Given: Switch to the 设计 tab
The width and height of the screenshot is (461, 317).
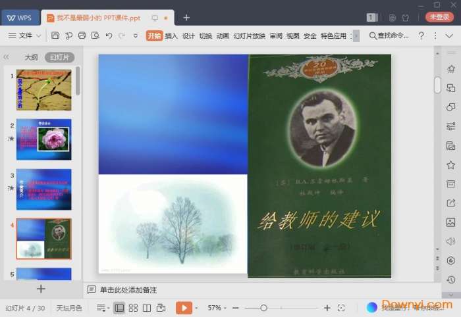Looking at the screenshot, I should (188, 36).
